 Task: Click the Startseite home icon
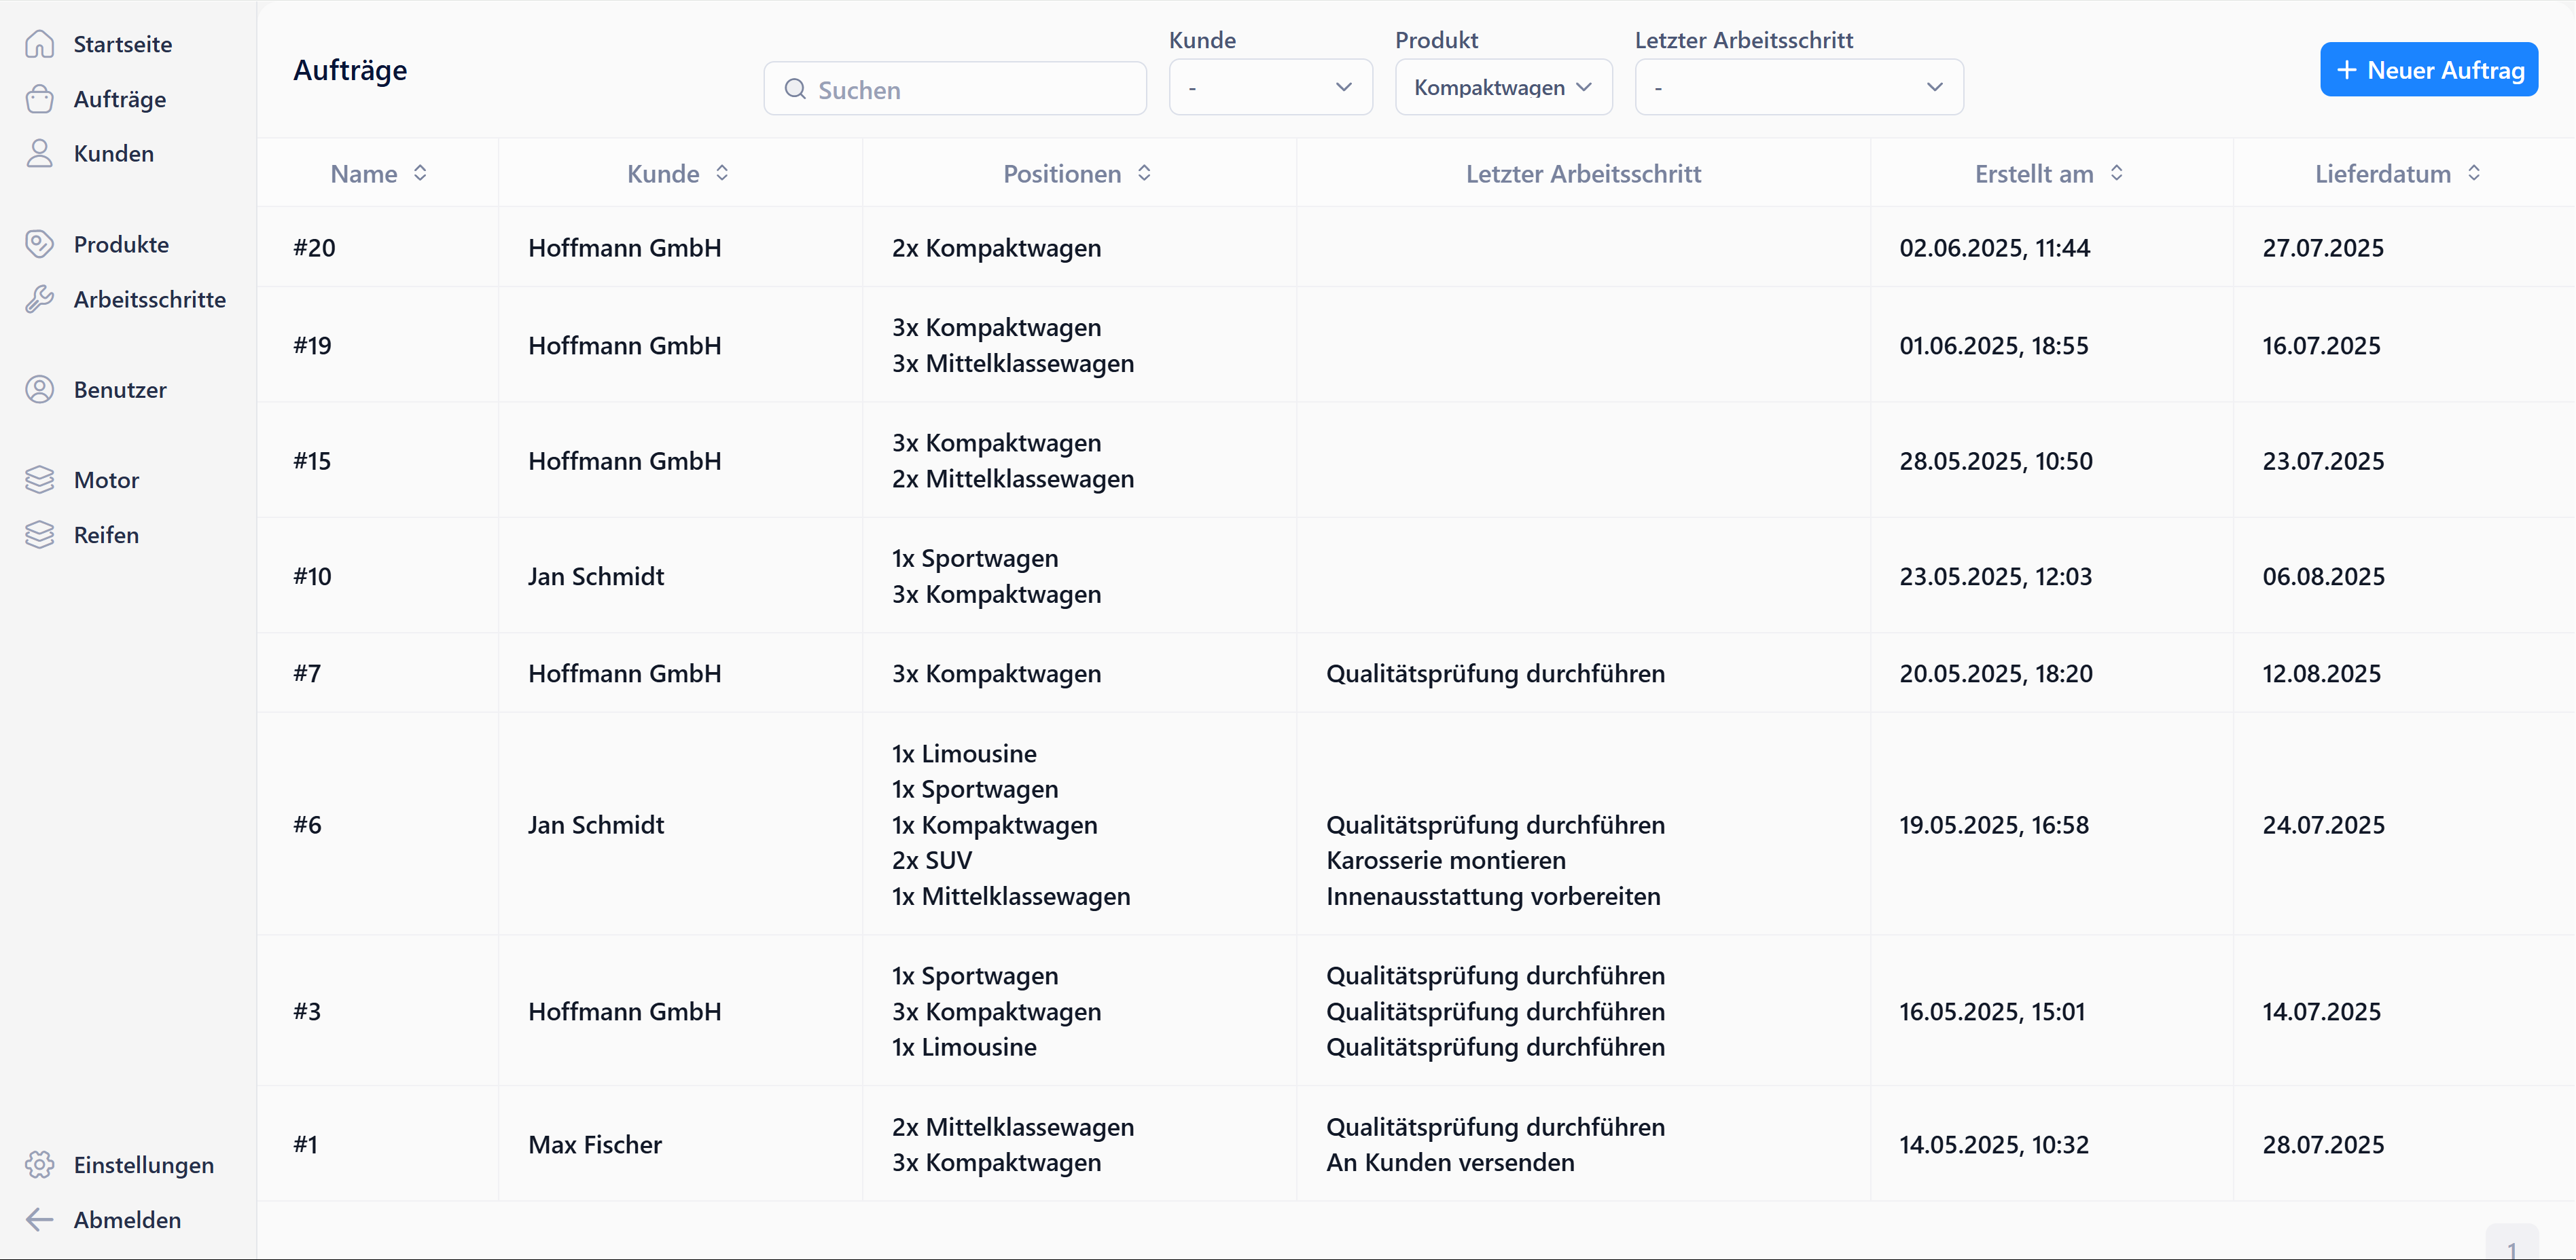[39, 44]
